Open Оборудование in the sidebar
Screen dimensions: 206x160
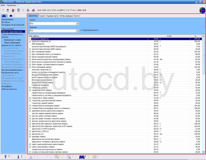8,29
